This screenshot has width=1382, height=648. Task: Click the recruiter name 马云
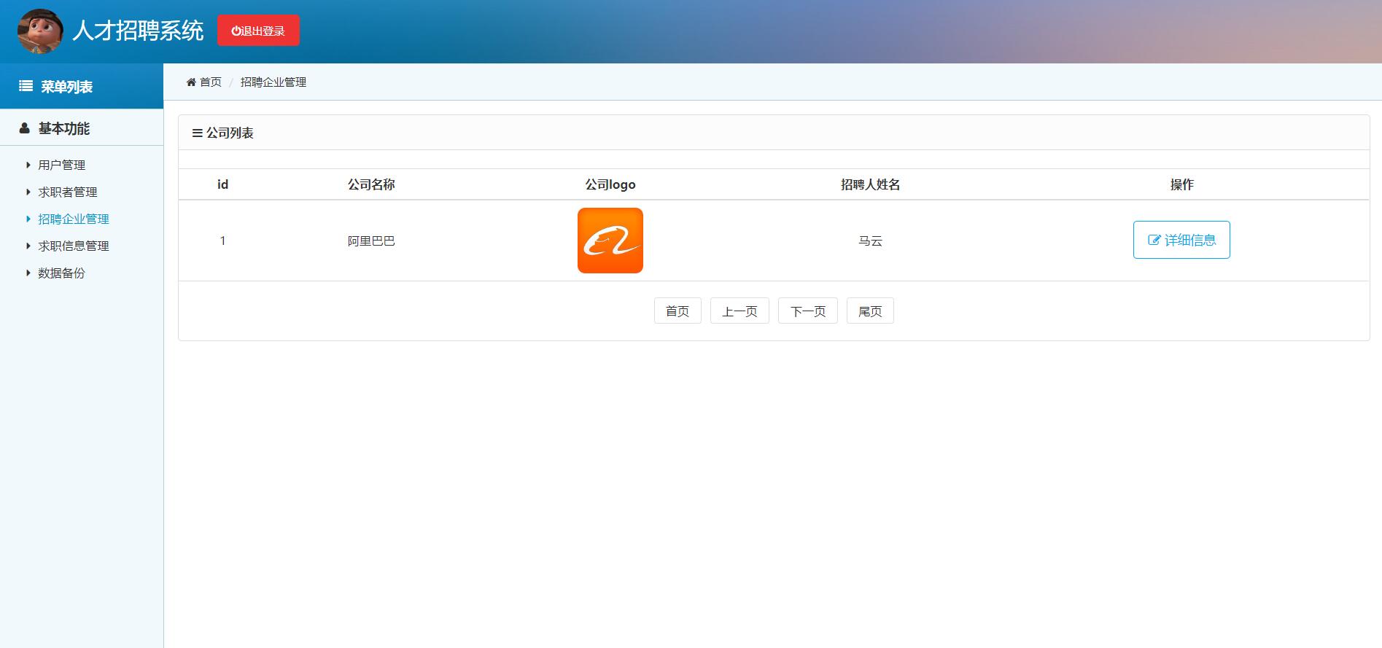[870, 241]
